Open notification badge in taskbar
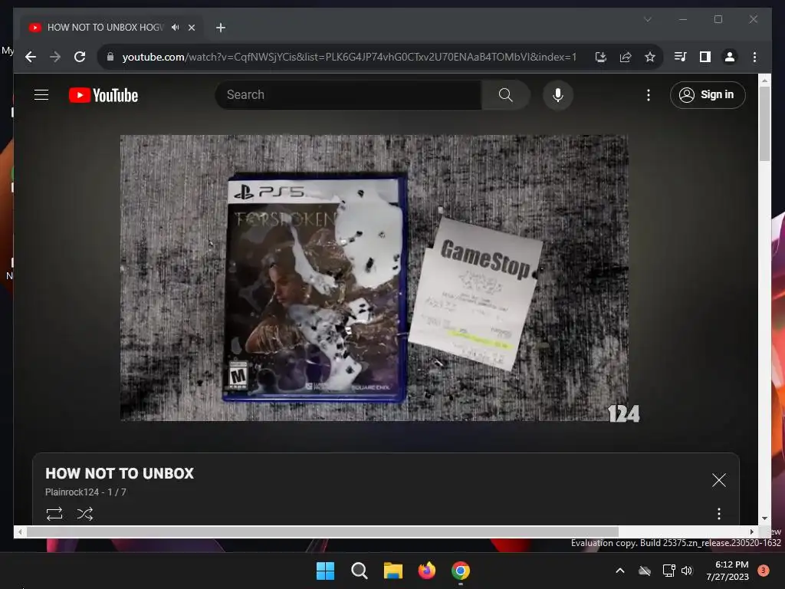The height and width of the screenshot is (589, 785). [x=764, y=571]
